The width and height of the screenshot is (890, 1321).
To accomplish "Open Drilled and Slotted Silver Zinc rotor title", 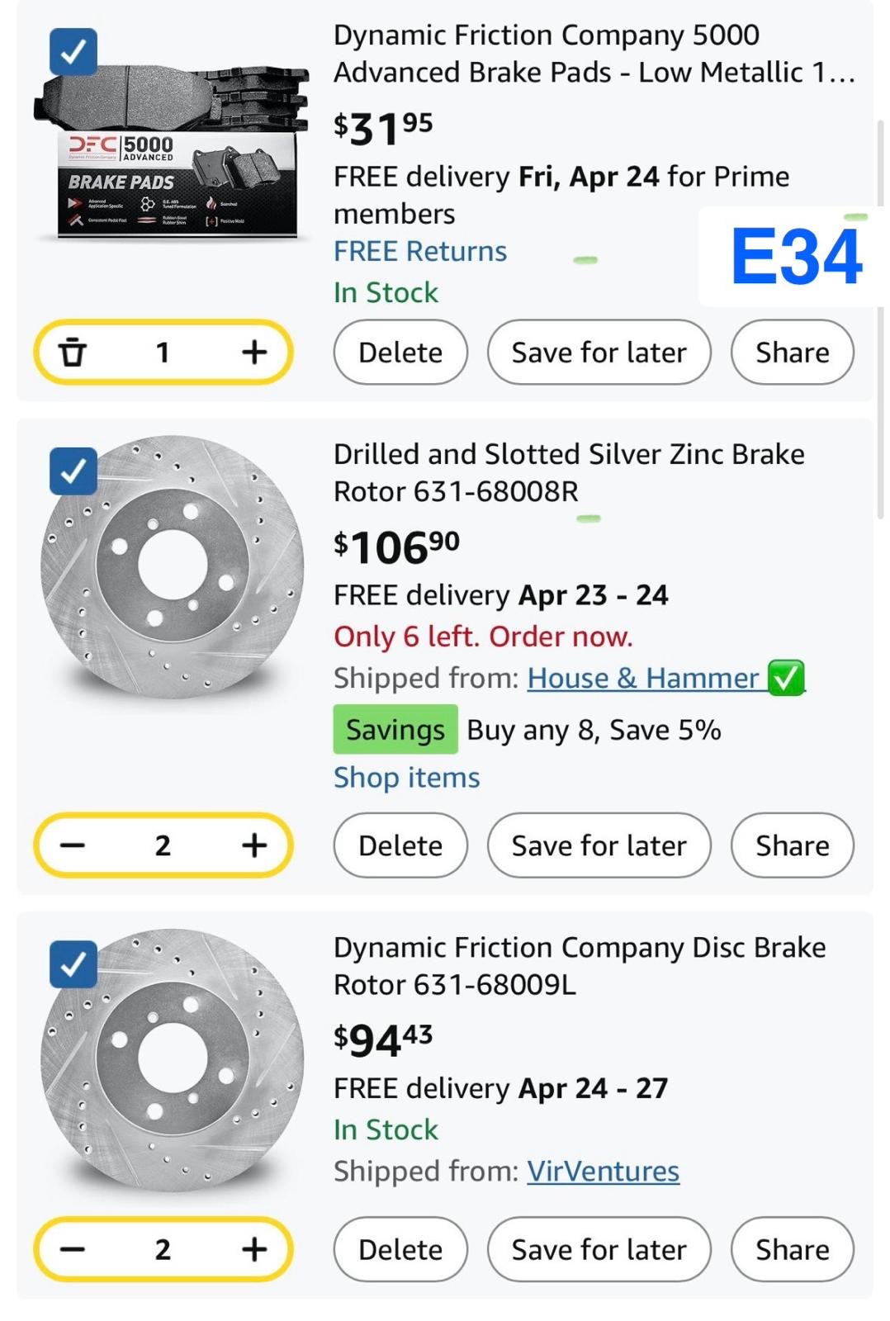I will [568, 472].
